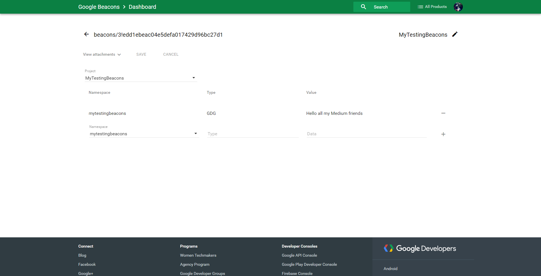Open Women Techmakers link
Viewport: 541px width, 276px height.
click(198, 255)
